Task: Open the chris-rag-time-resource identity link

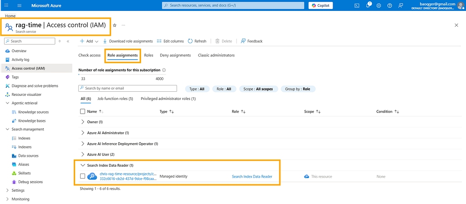Action: tap(128, 176)
